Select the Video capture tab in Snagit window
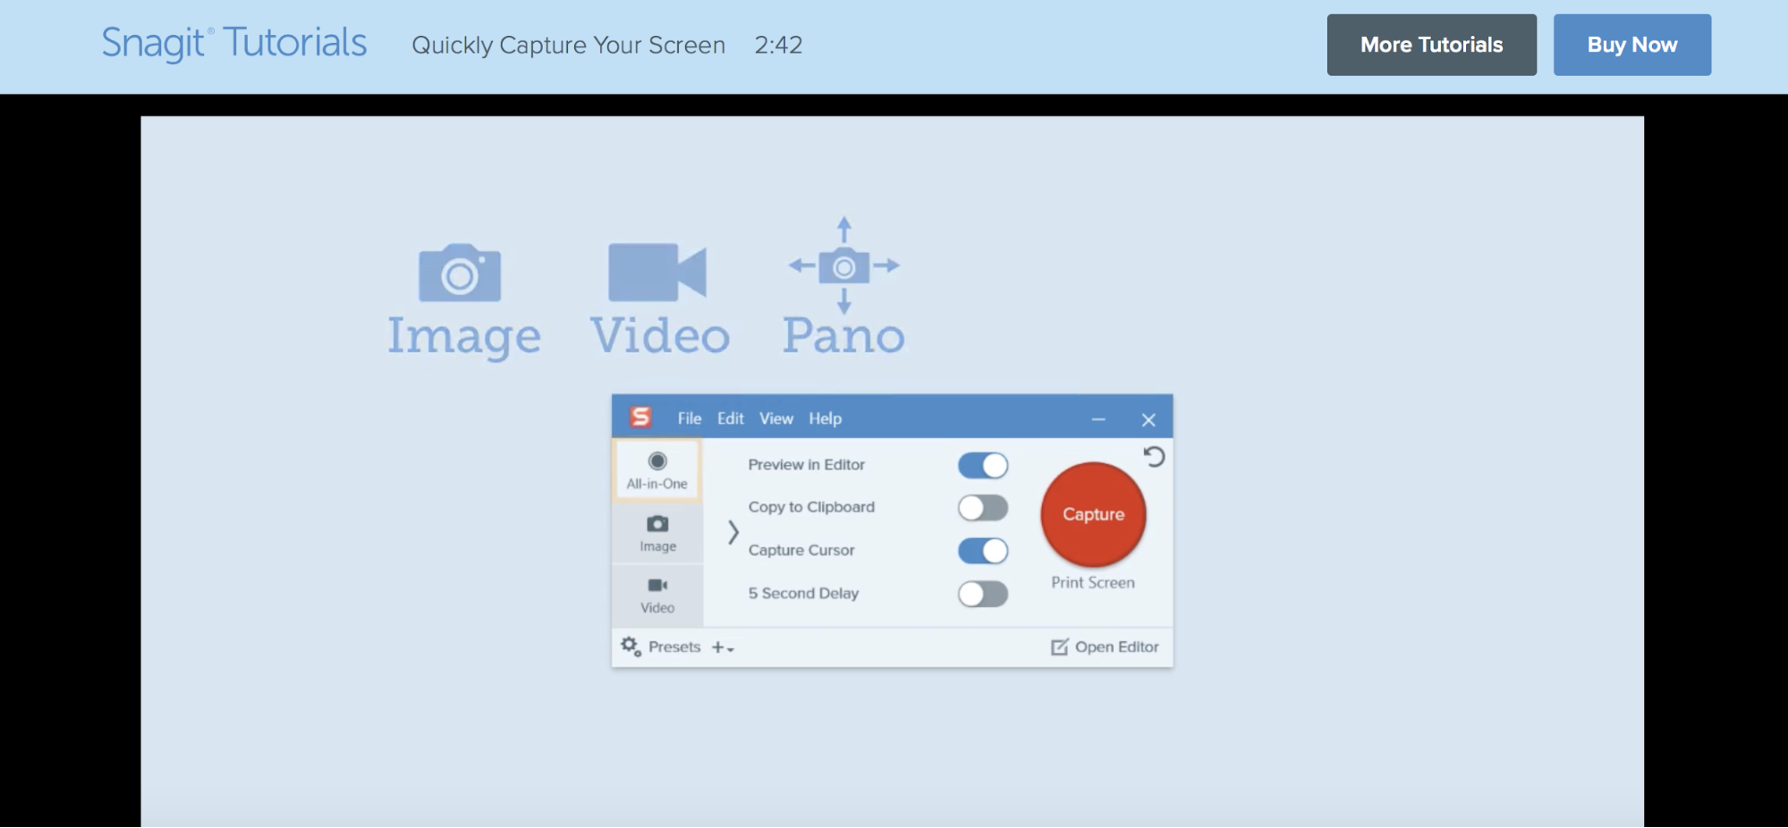This screenshot has width=1788, height=828. pyautogui.click(x=657, y=596)
